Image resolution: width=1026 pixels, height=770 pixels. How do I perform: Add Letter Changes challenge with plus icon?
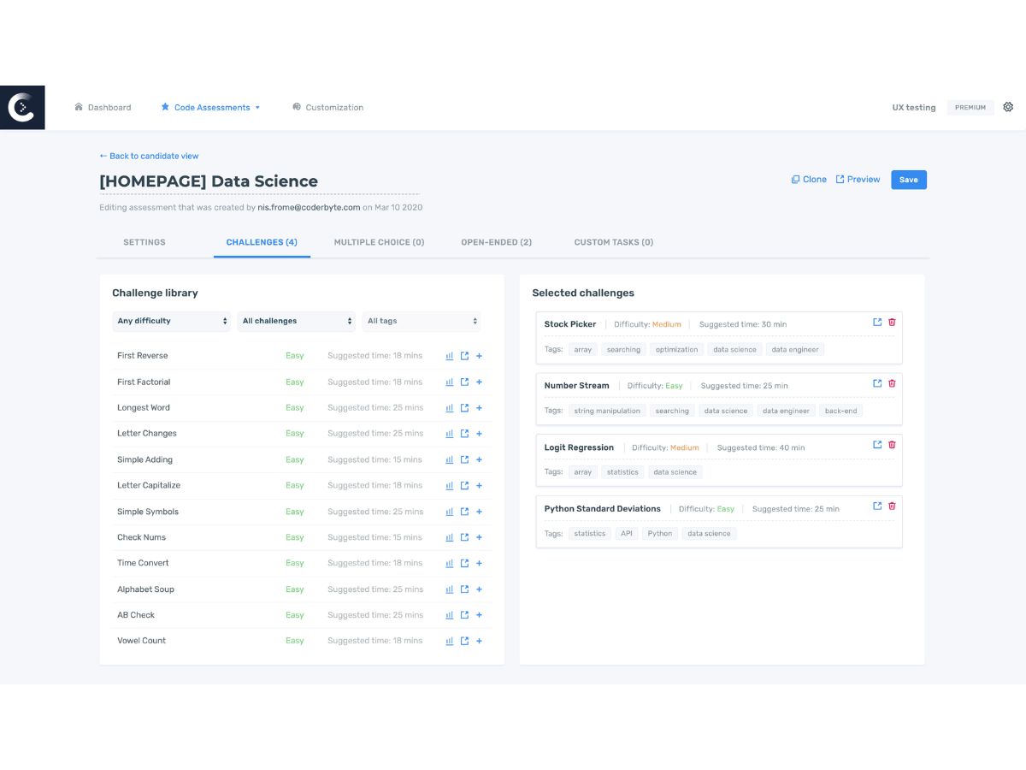click(x=479, y=434)
